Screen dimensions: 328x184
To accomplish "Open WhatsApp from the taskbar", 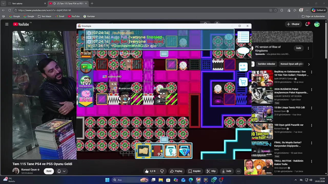I will click(x=213, y=180).
